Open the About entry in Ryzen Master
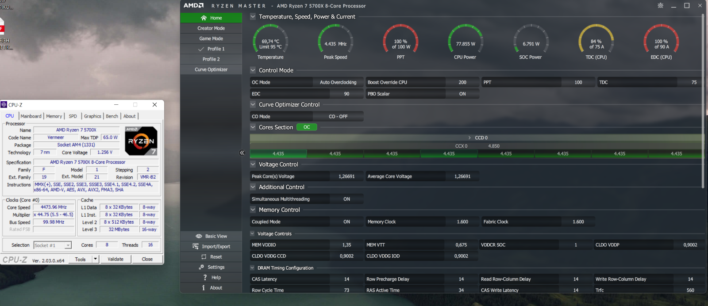The image size is (708, 306). (211, 288)
